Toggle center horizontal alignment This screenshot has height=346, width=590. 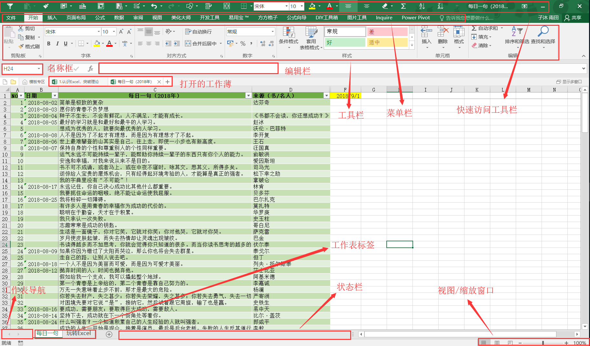coord(149,43)
